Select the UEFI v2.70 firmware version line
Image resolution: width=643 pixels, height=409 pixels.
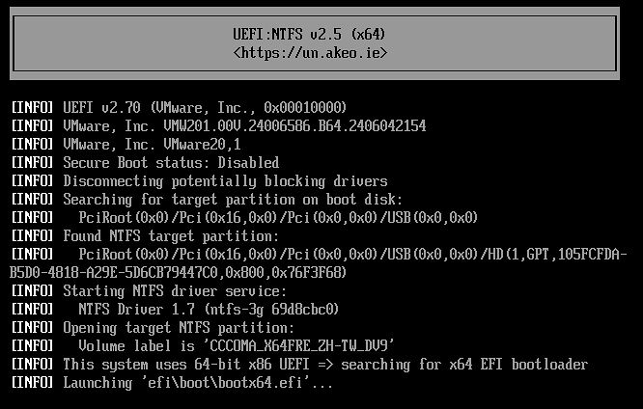click(x=205, y=107)
